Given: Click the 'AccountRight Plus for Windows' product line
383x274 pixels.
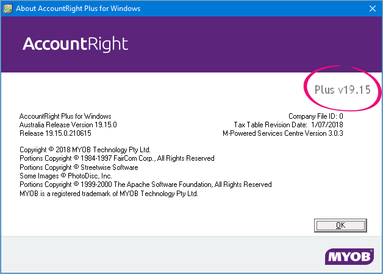Looking at the screenshot, I should click(x=65, y=116).
